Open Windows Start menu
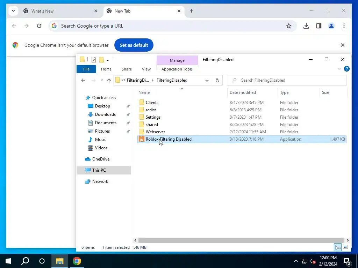The height and width of the screenshot is (268, 358). (8, 261)
